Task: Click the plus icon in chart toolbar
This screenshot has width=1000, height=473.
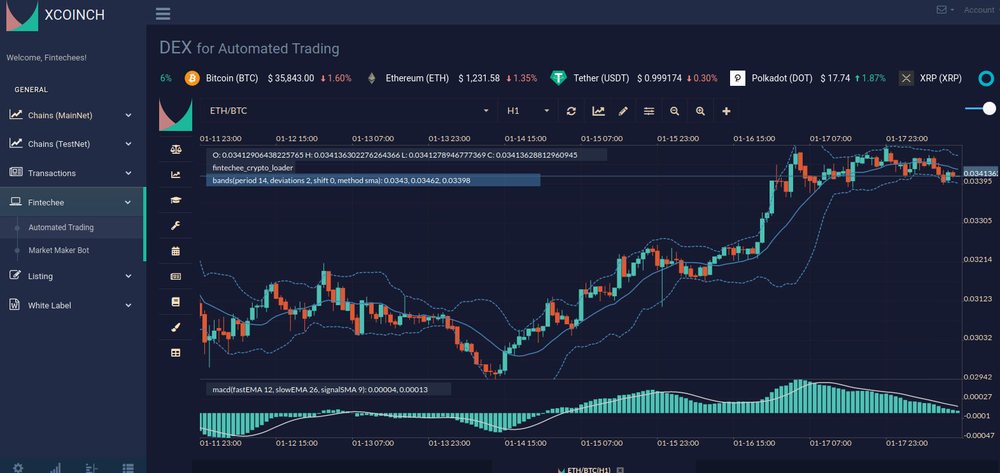Action: (x=726, y=111)
